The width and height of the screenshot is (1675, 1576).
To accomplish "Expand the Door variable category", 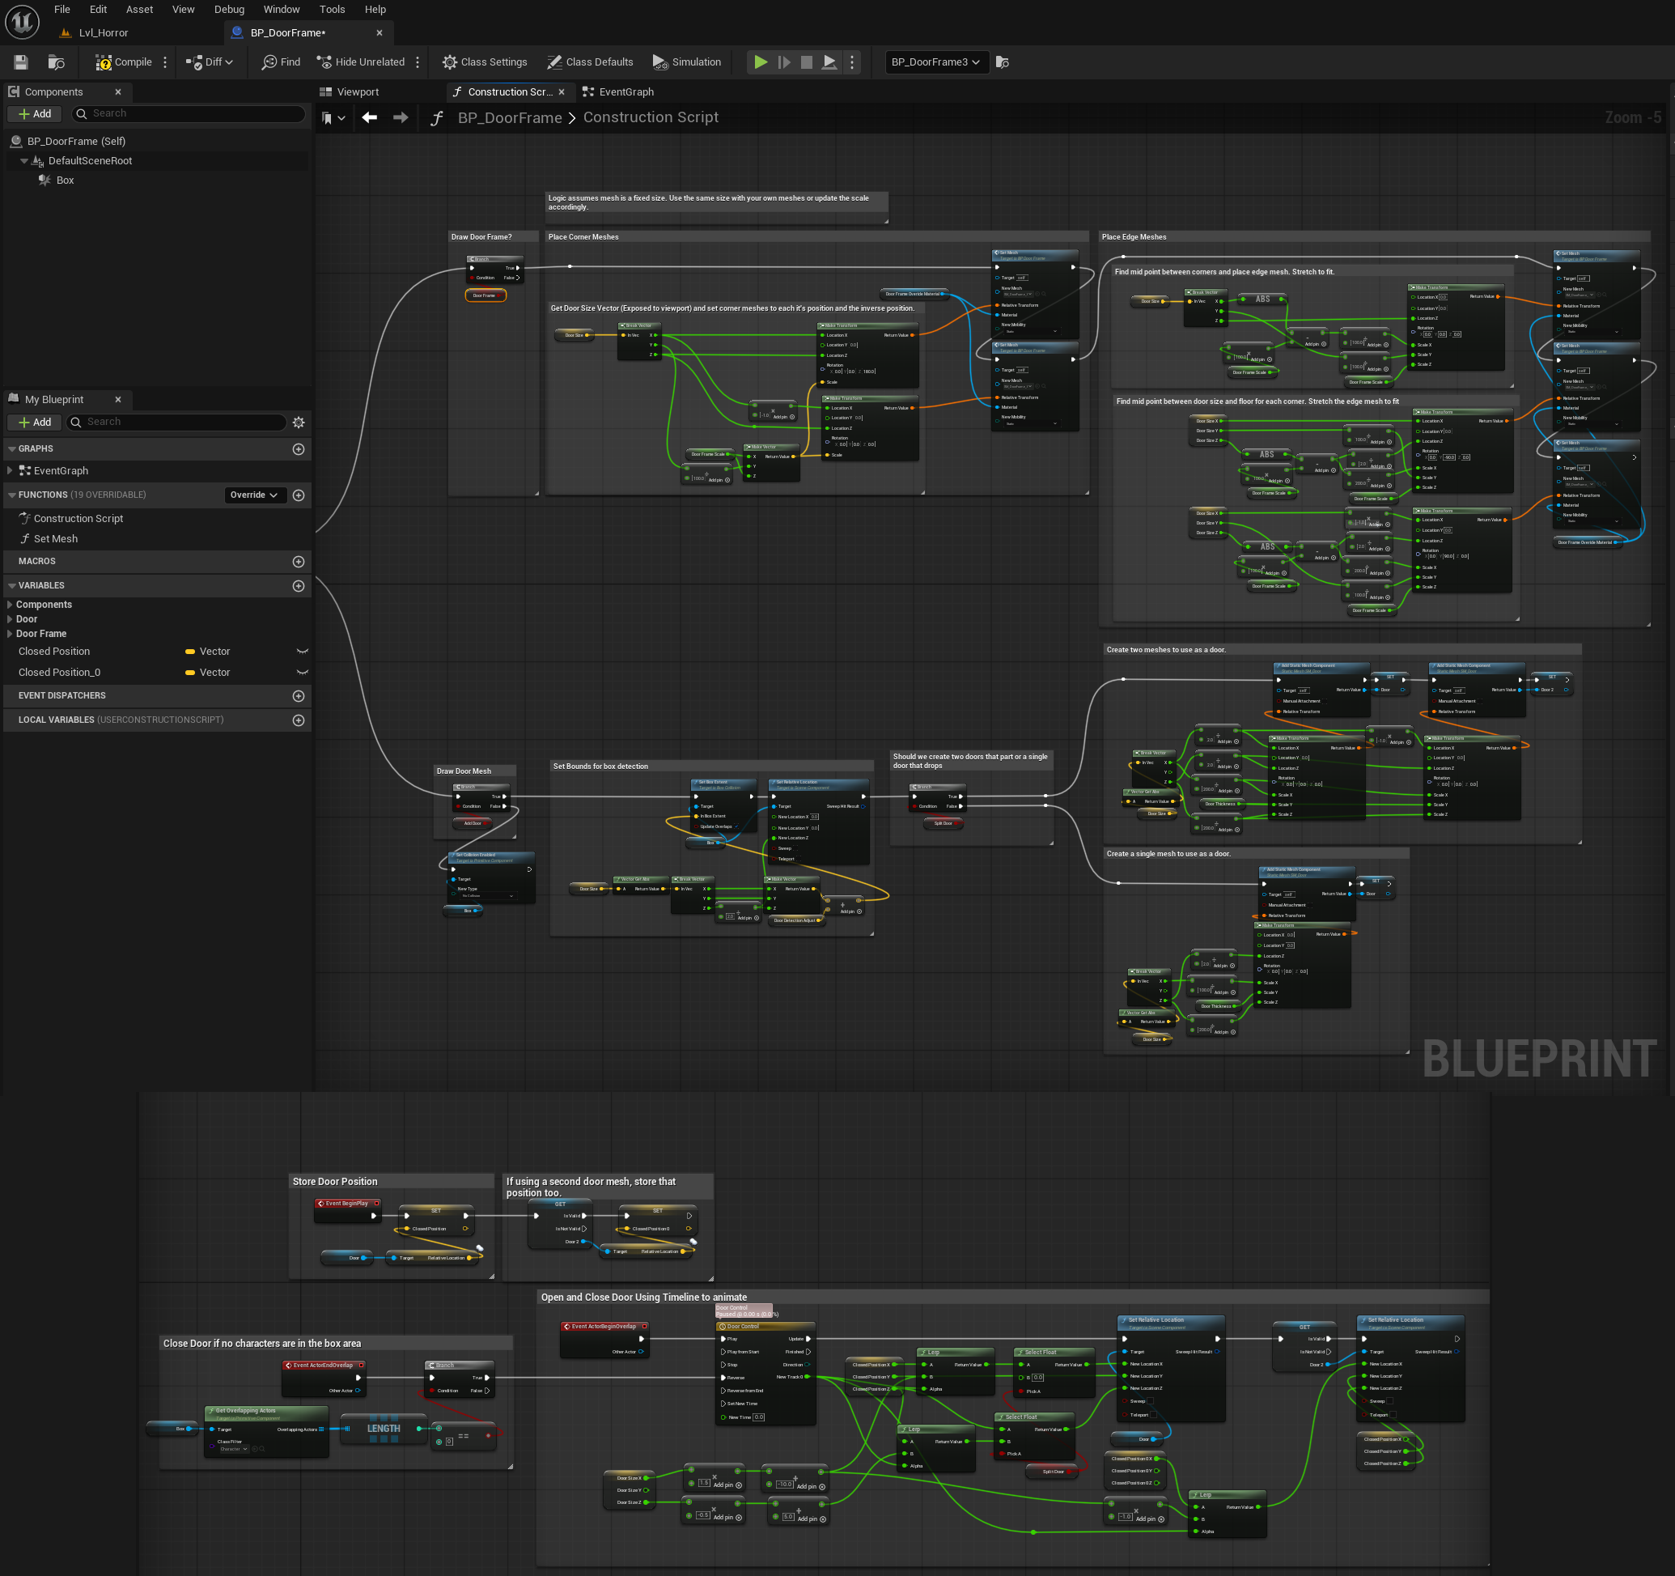I will (x=9, y=619).
